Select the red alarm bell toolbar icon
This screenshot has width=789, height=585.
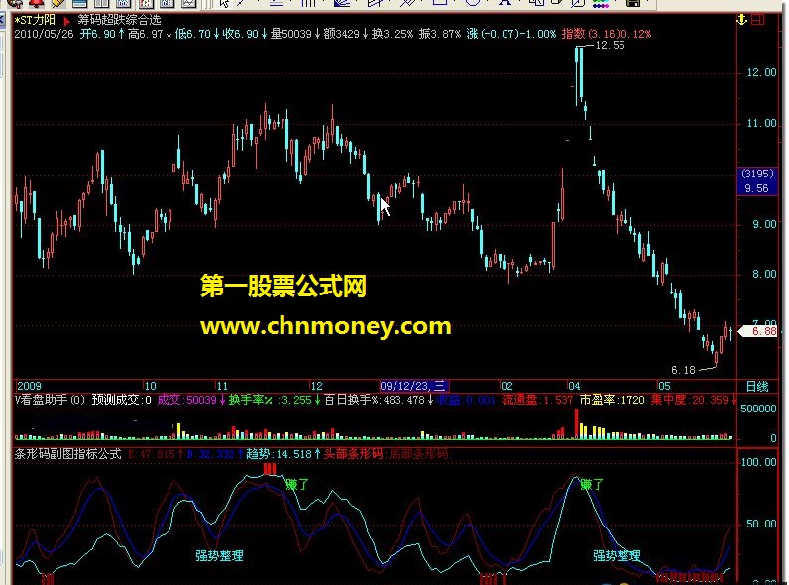36,3
